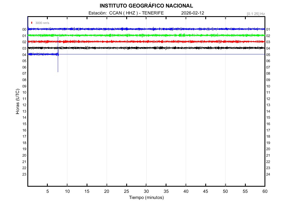Screen dimensions: 286x214
Task: Click the red 3000 nm/s scale bar
Action: pyautogui.click(x=32, y=23)
